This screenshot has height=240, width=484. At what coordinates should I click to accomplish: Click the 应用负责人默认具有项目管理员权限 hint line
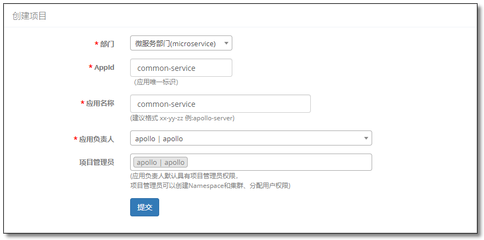[184, 176]
